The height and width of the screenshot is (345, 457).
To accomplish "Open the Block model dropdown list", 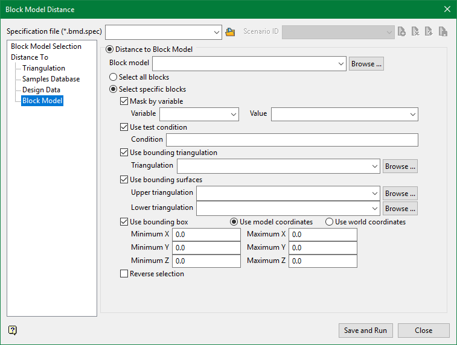I will point(341,63).
